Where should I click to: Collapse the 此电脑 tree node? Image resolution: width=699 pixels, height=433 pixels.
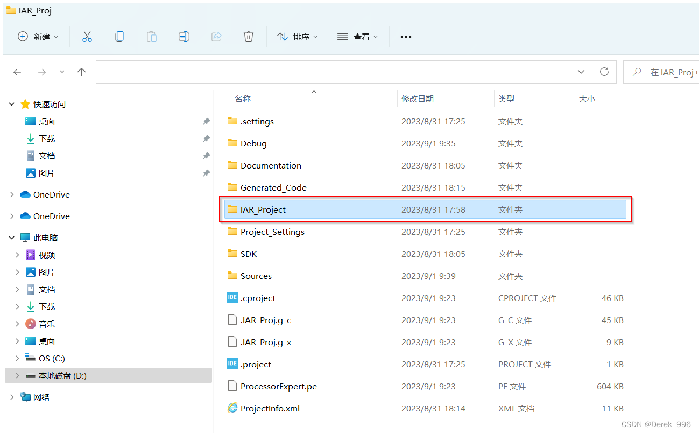(12, 238)
